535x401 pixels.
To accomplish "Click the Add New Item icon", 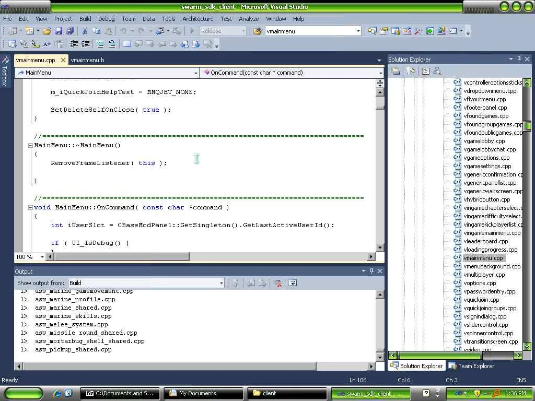I will pos(30,31).
